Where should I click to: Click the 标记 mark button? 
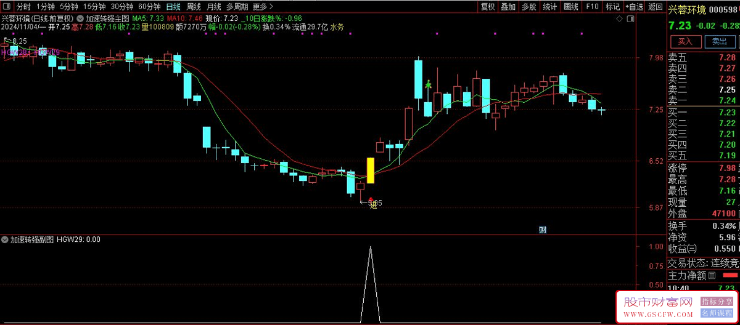tap(613, 7)
